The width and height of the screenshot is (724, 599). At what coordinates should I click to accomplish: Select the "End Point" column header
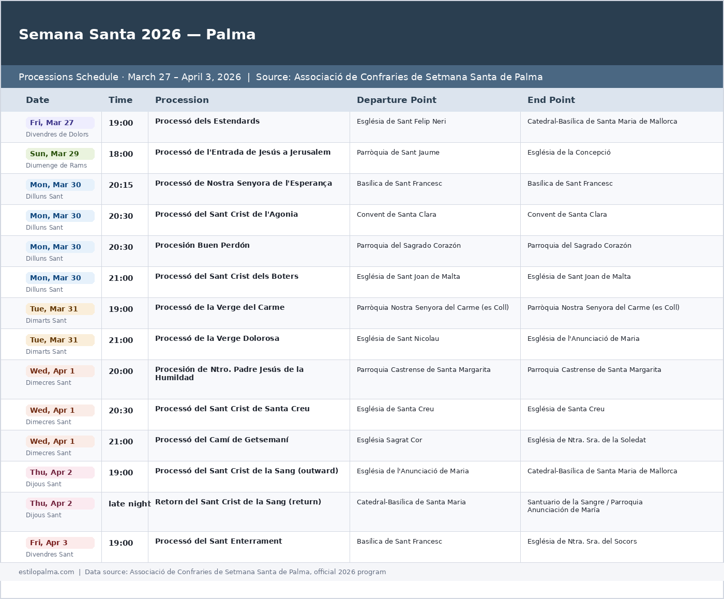tap(551, 100)
